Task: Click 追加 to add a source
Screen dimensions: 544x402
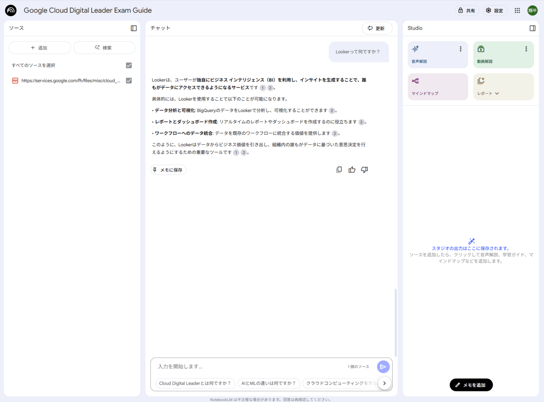Action: 40,48
